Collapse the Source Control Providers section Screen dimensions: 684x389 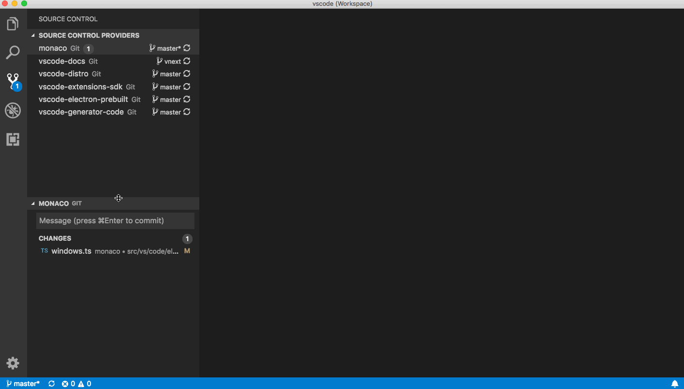click(x=113, y=35)
